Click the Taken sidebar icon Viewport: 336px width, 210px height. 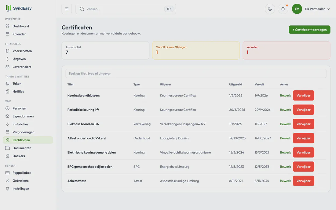(8, 84)
